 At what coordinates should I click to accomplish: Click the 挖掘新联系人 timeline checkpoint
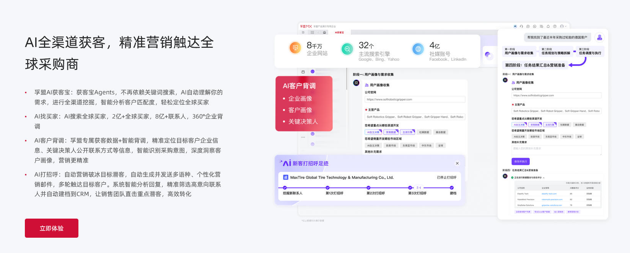pyautogui.click(x=285, y=188)
